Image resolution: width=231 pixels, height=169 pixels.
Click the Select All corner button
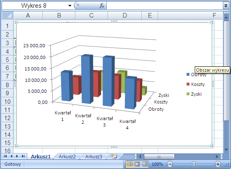click(x=7, y=15)
